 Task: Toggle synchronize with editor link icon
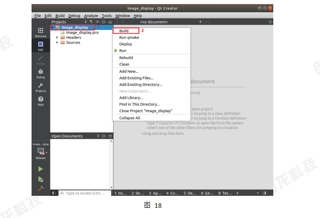click(98, 22)
